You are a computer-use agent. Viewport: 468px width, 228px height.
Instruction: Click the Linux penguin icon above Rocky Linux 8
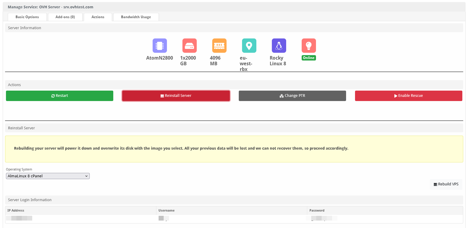[x=279, y=46]
